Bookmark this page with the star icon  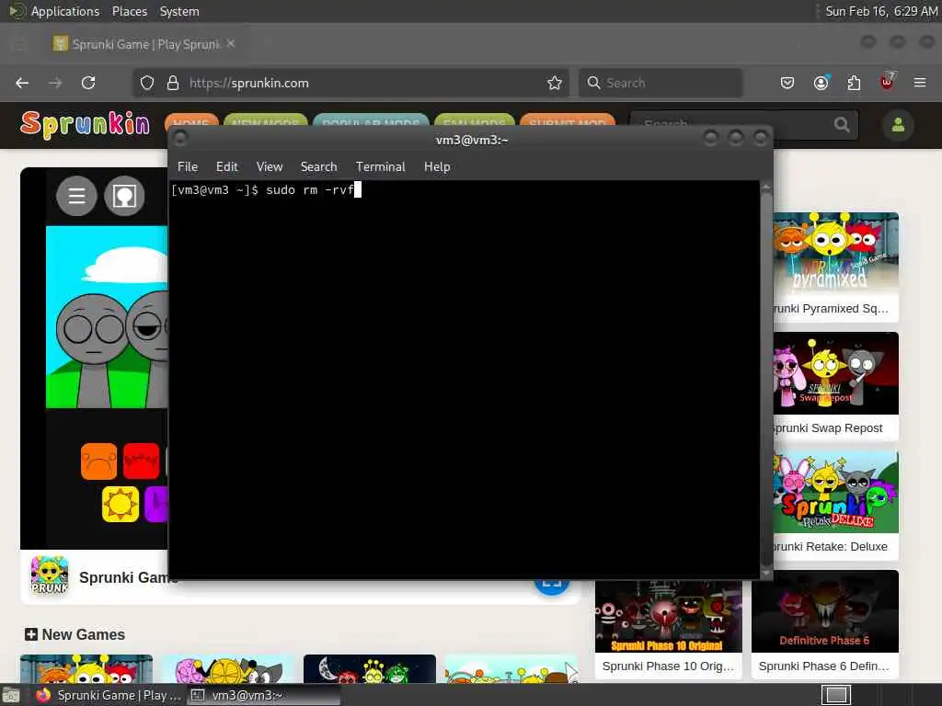click(x=555, y=83)
